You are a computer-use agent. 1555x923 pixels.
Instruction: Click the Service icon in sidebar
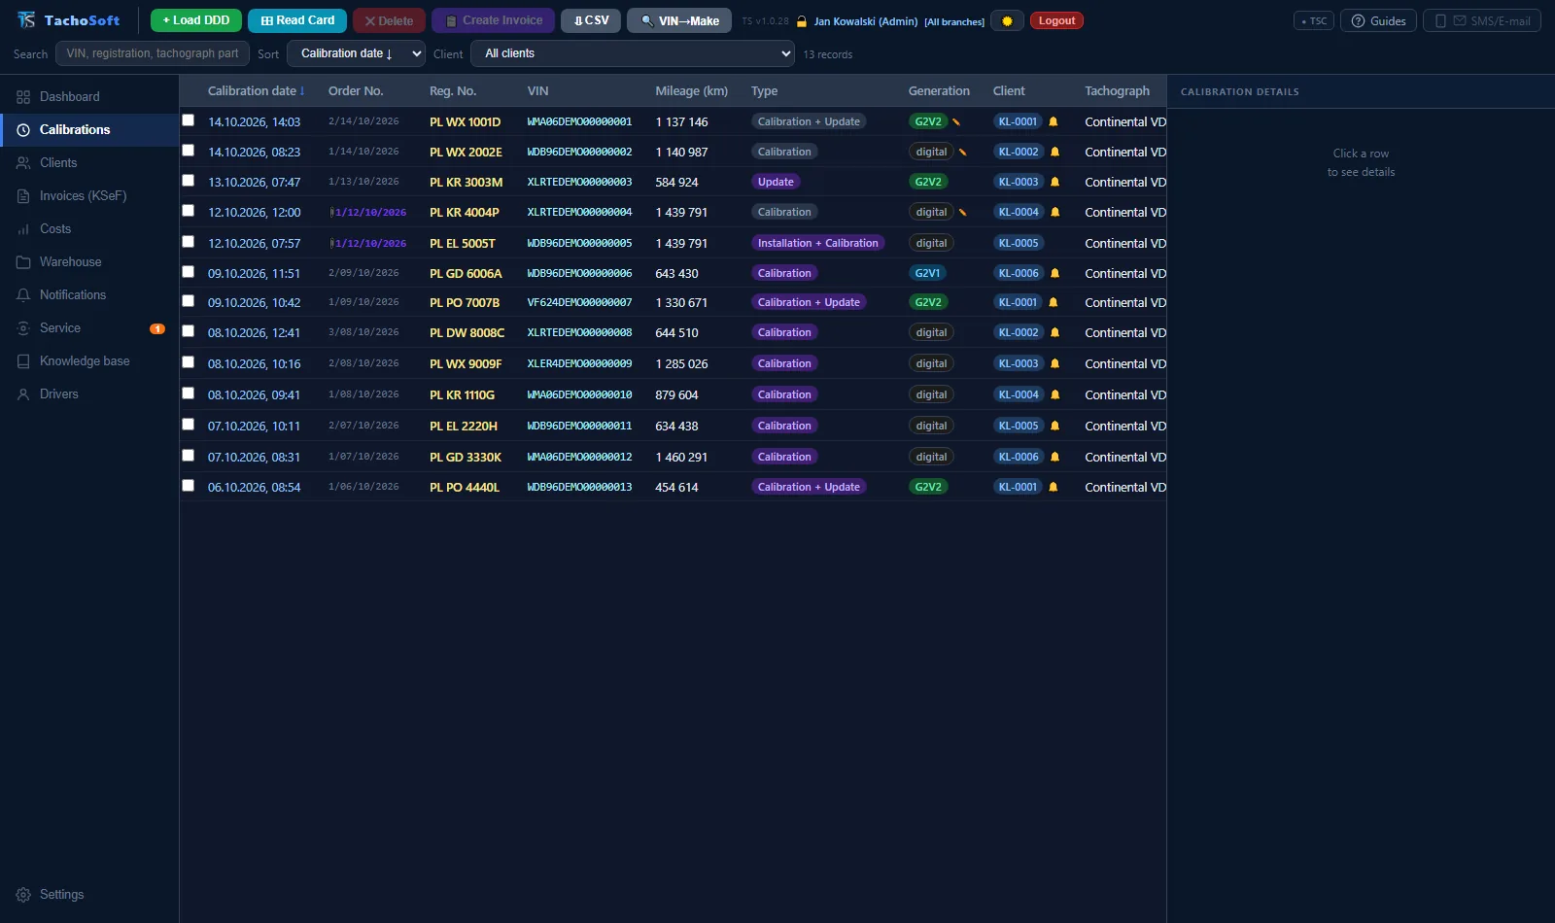click(x=23, y=328)
